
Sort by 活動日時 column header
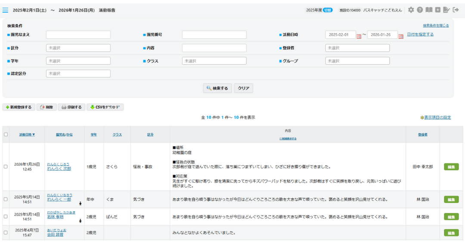(x=27, y=135)
